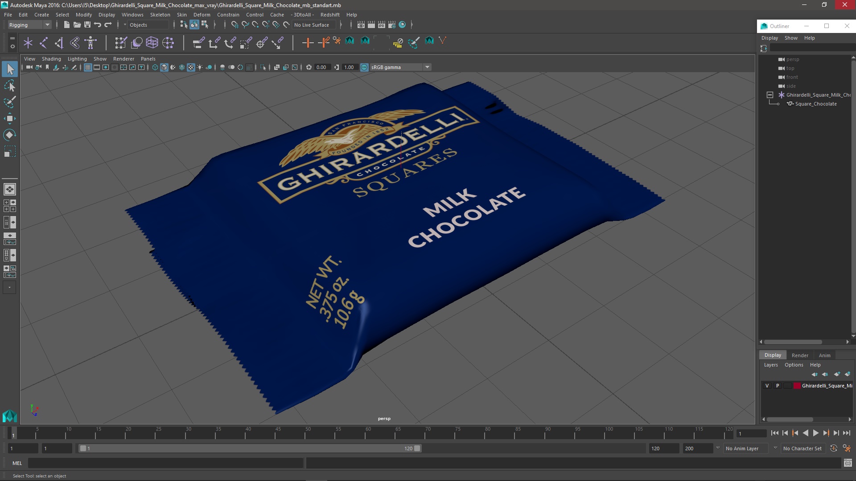Create a cluster deformer from shelf
The image size is (856, 481).
[168, 43]
